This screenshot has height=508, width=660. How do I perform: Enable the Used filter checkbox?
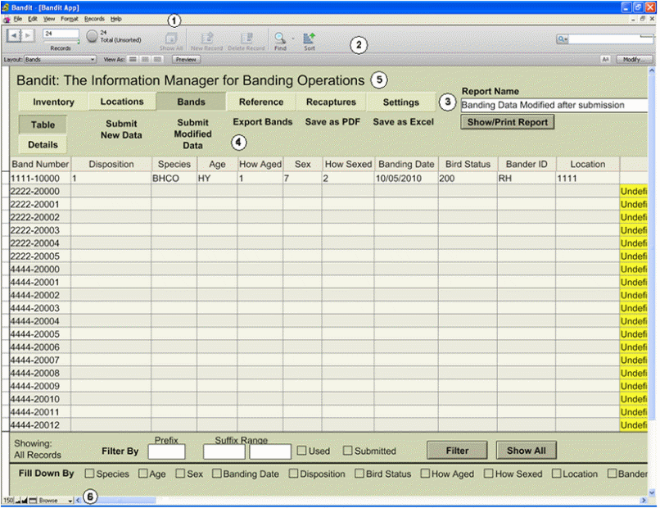(x=302, y=451)
